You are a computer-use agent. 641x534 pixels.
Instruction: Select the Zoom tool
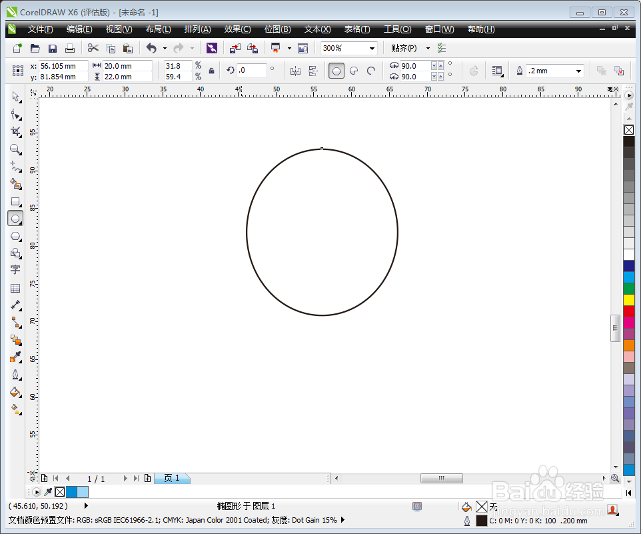pyautogui.click(x=16, y=149)
